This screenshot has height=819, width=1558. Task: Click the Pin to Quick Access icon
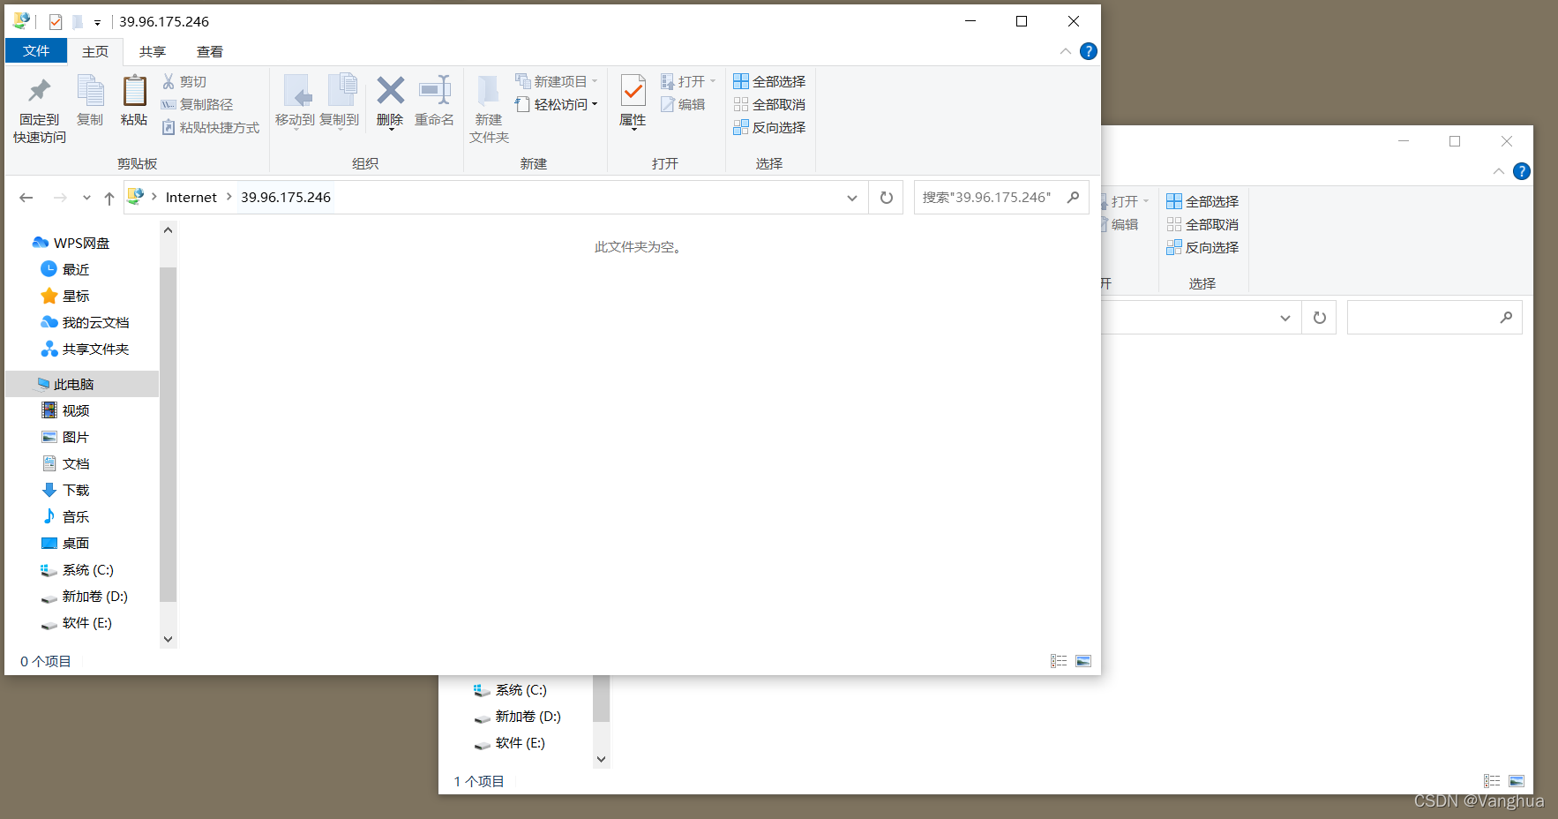click(x=40, y=91)
